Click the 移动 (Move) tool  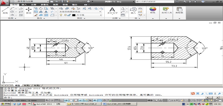29,10
